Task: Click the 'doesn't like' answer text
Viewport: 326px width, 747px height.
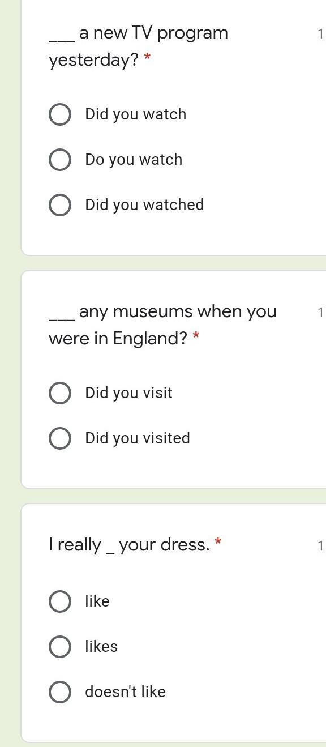Action: (125, 691)
